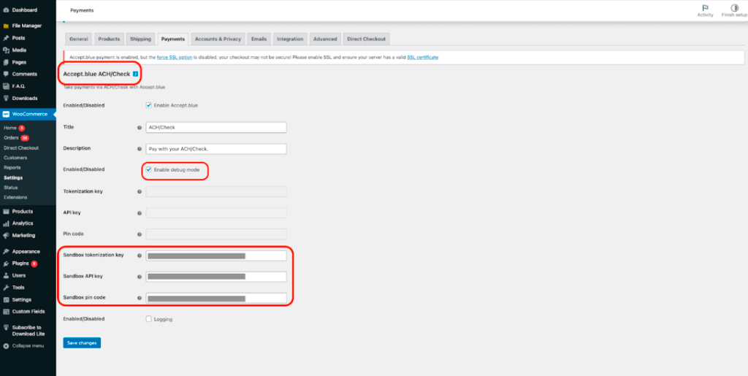This screenshot has height=376, width=748.
Task: Click help icon next to Pin code
Action: point(140,234)
